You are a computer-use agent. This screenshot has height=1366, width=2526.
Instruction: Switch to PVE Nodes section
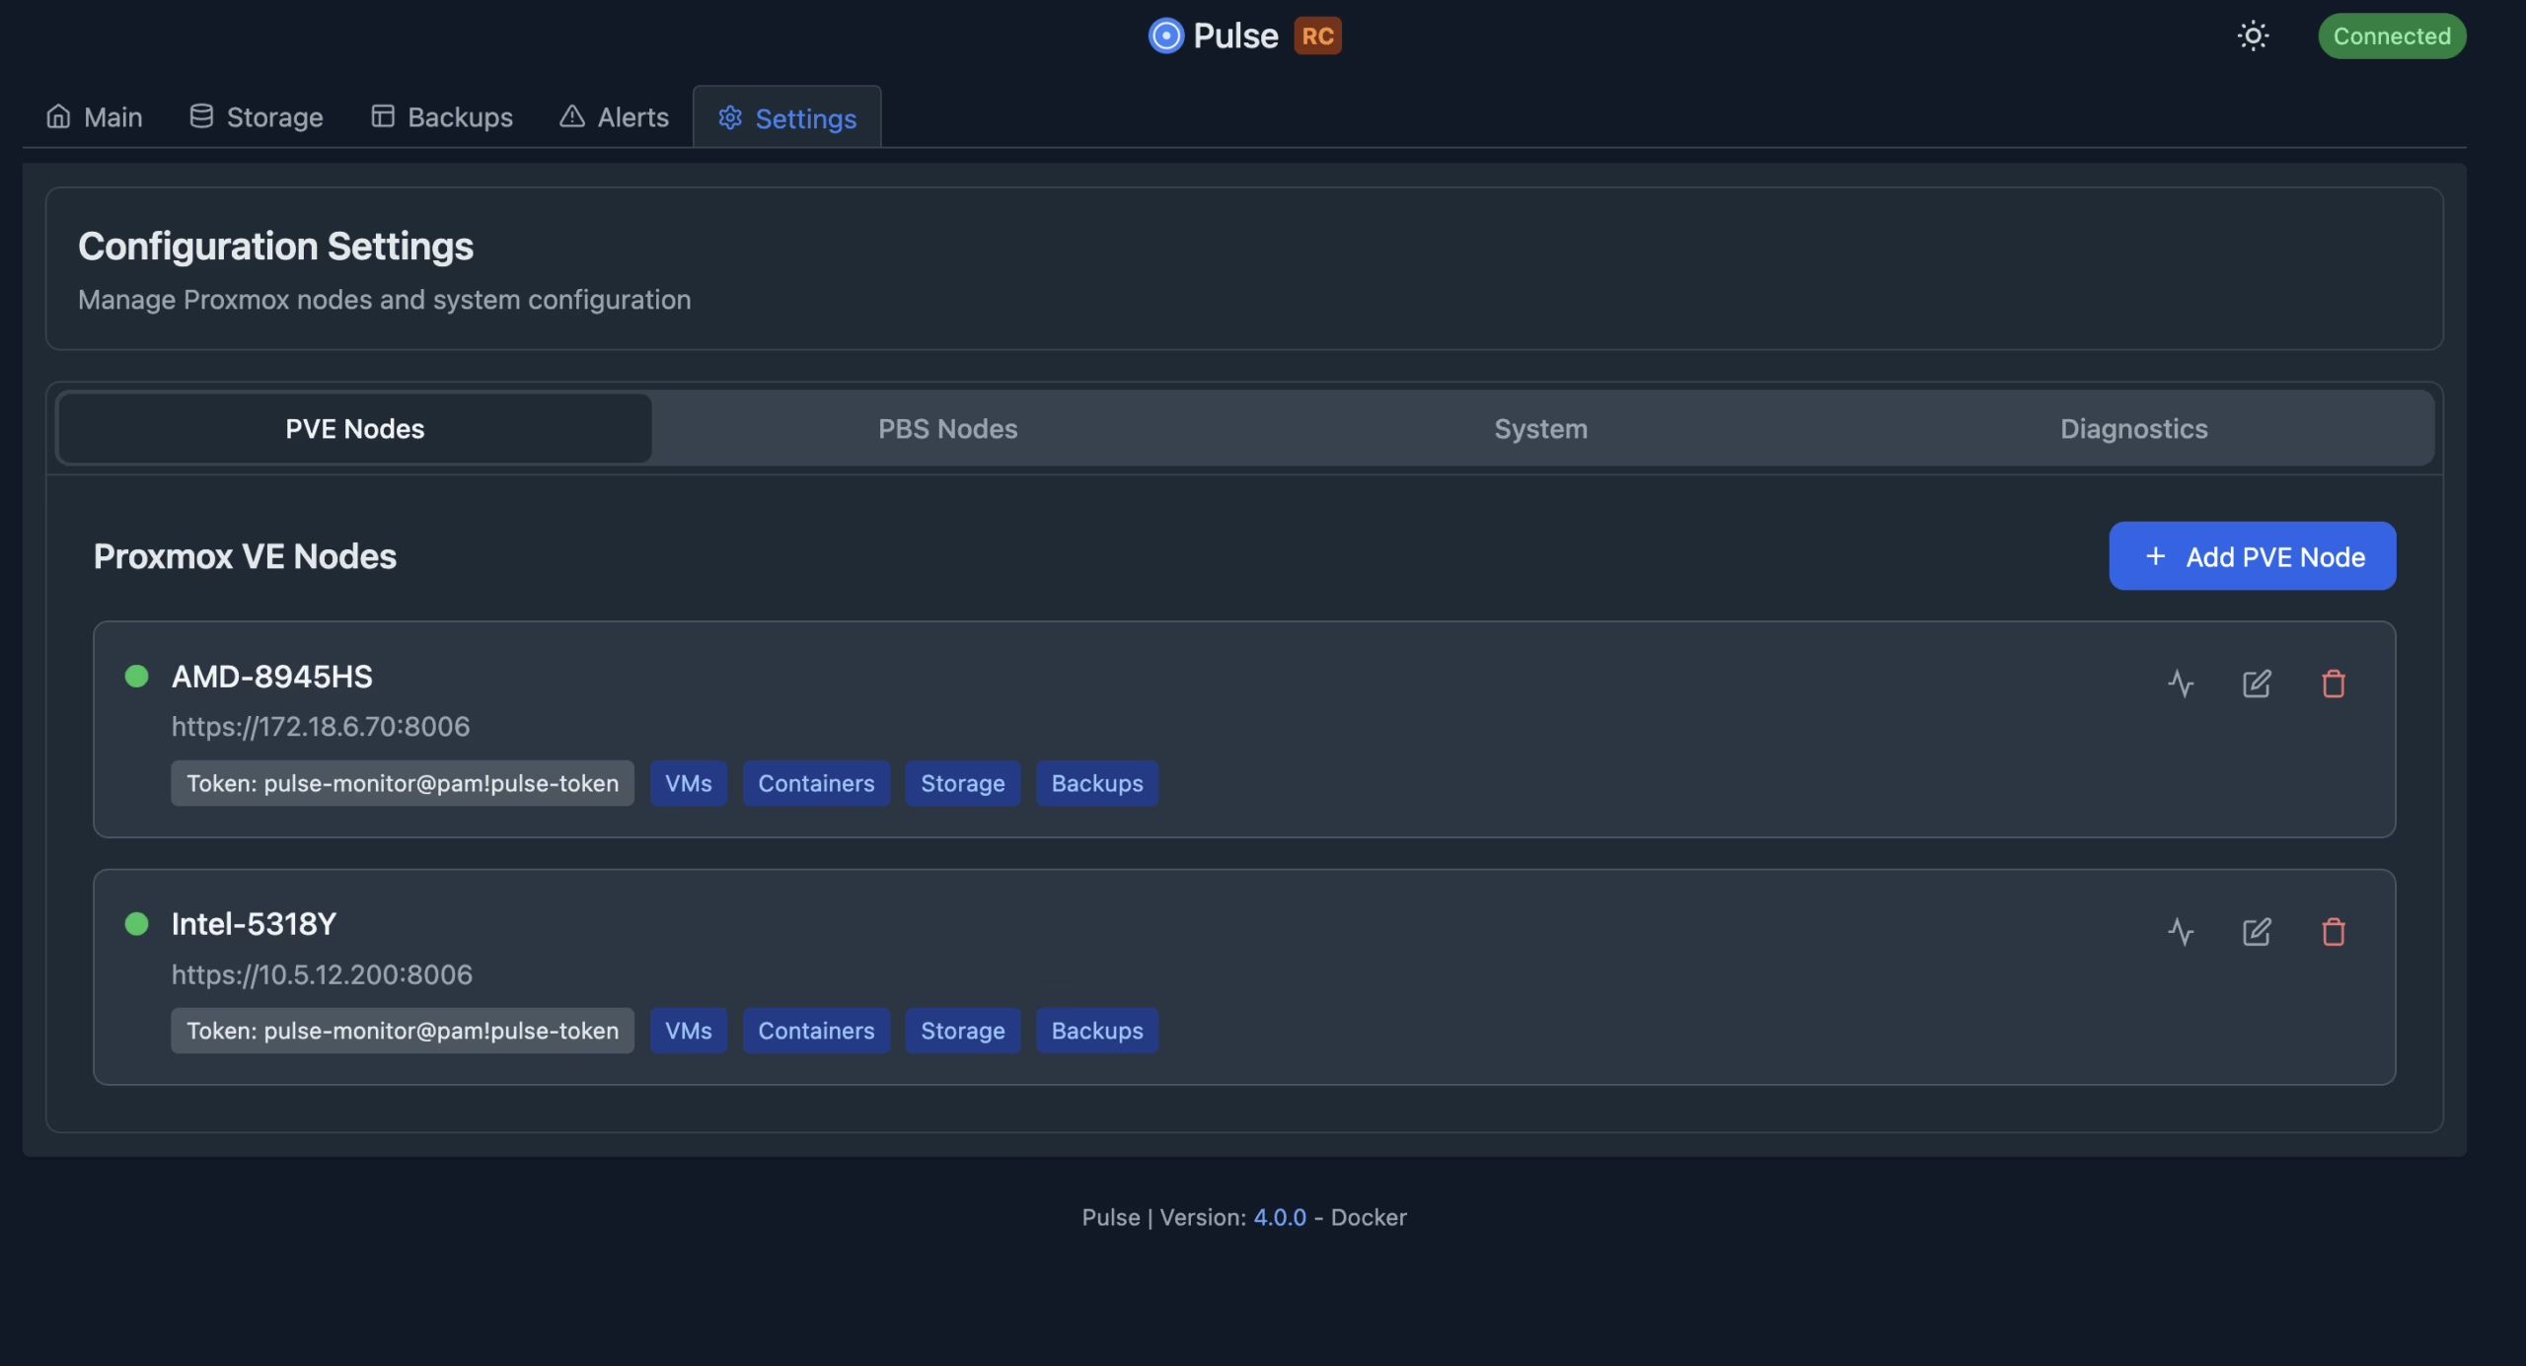(355, 428)
